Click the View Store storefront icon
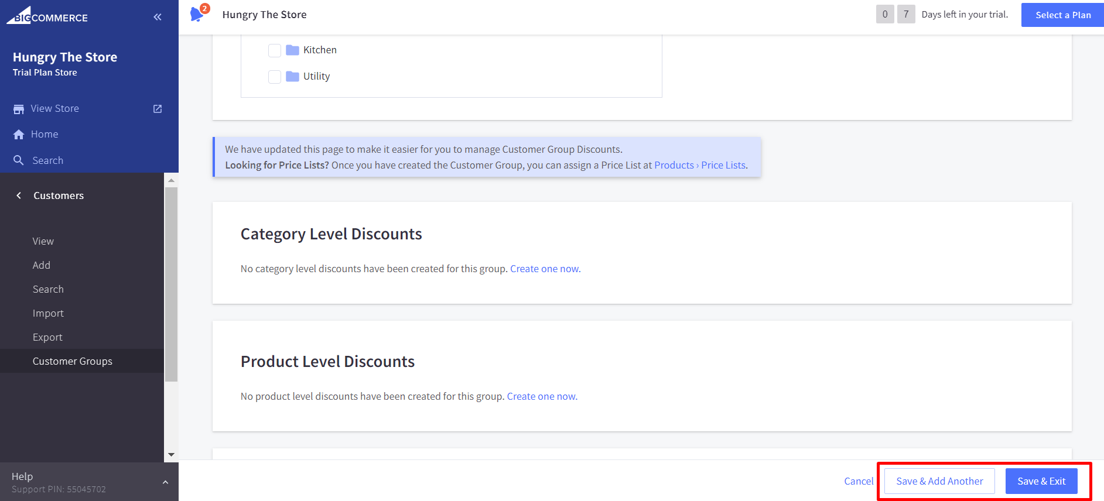The height and width of the screenshot is (501, 1104). pyautogui.click(x=19, y=109)
